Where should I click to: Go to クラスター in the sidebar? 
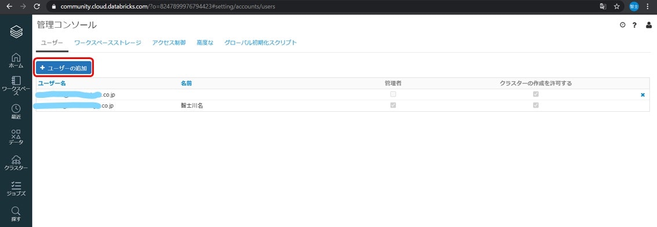[16, 163]
